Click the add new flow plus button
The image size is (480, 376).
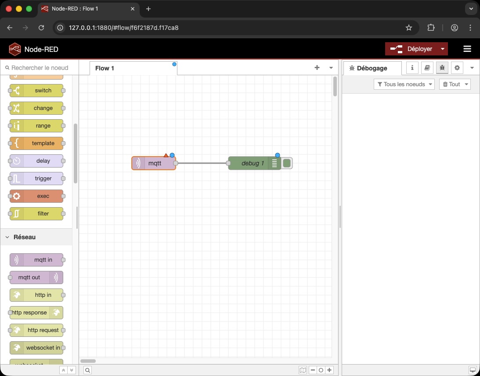pos(317,68)
